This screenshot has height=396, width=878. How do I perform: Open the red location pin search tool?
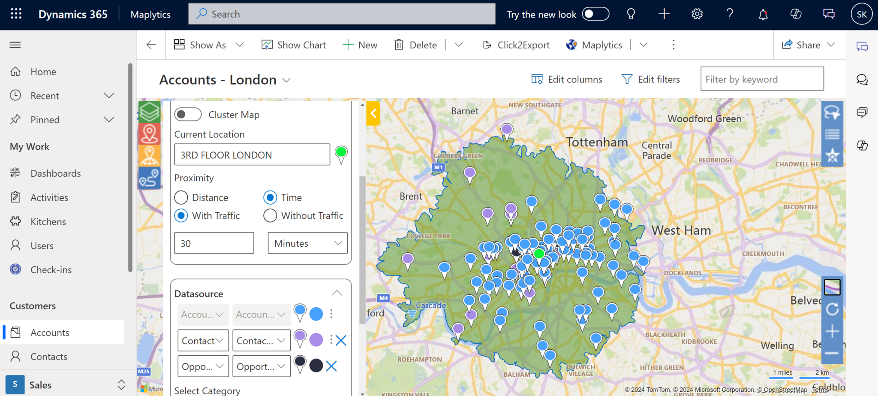point(149,134)
